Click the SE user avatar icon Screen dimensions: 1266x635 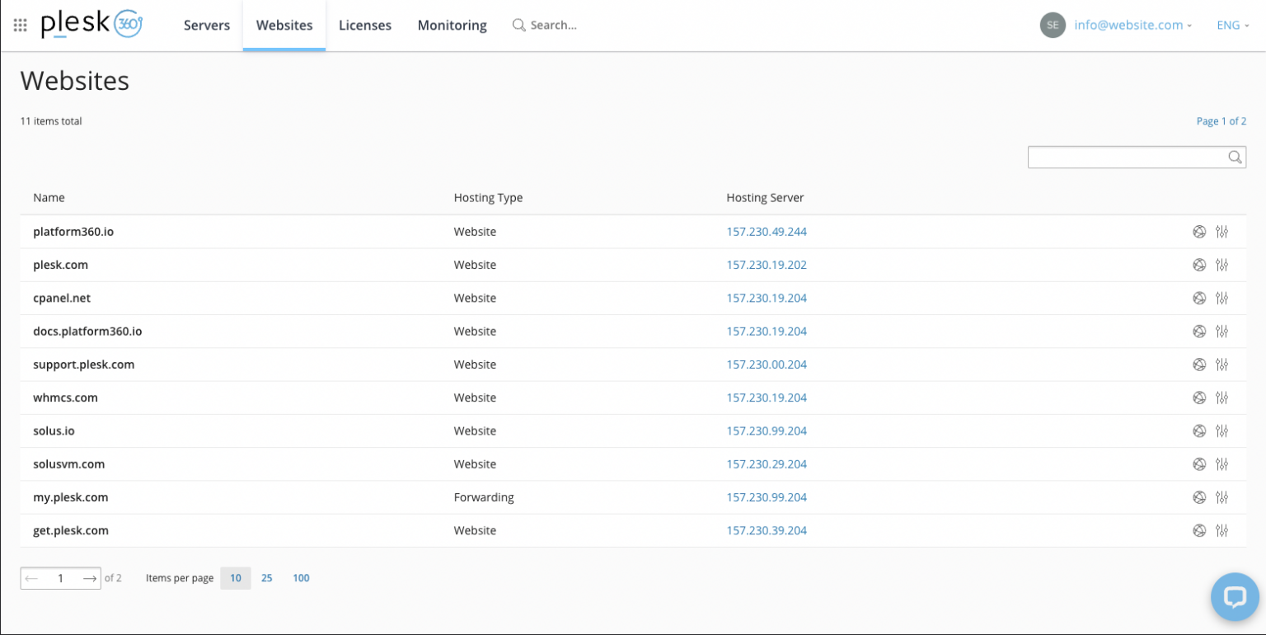click(x=1053, y=25)
